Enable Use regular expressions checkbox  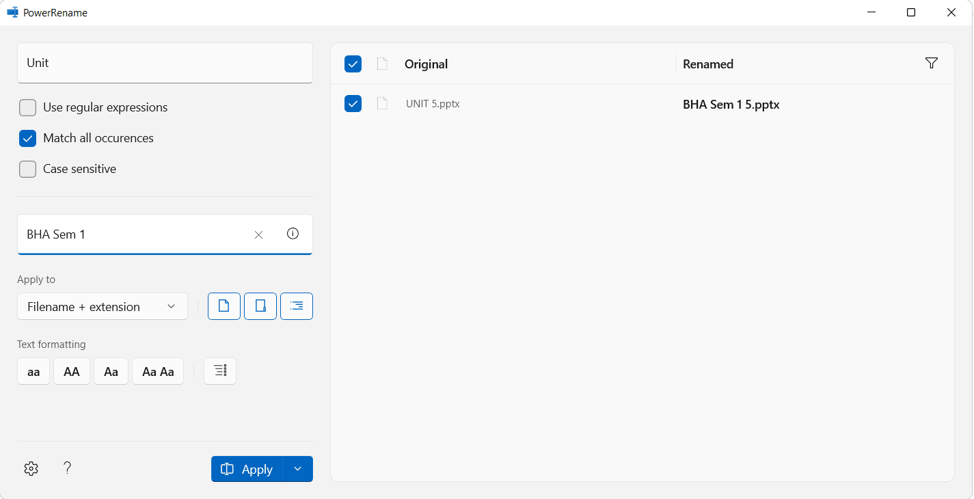pos(28,108)
